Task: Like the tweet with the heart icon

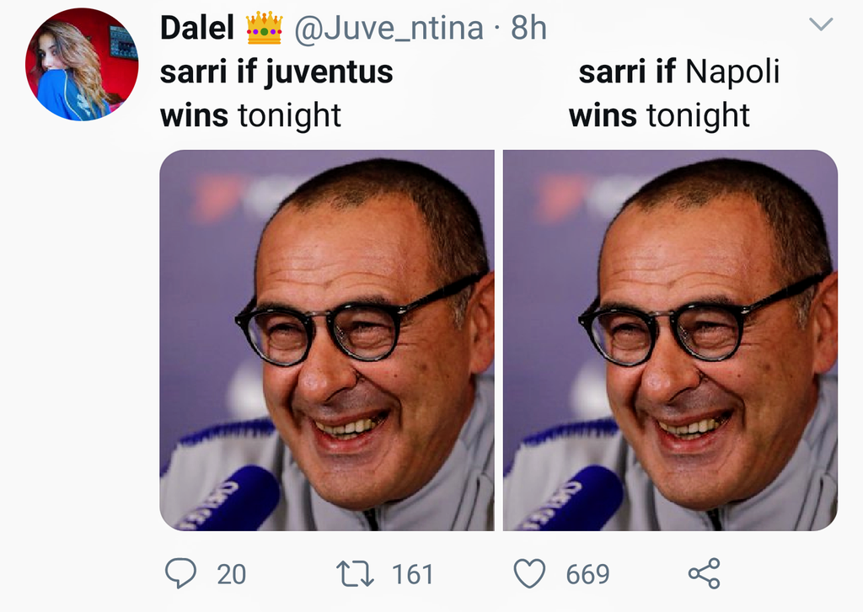Action: pyautogui.click(x=530, y=574)
